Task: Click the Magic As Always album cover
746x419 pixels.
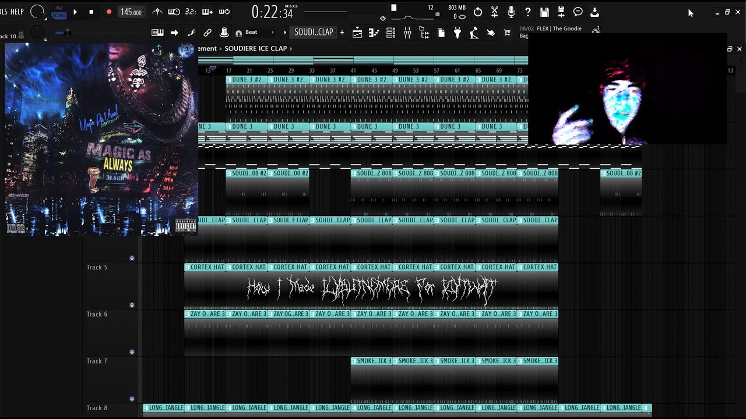Action: click(x=101, y=139)
